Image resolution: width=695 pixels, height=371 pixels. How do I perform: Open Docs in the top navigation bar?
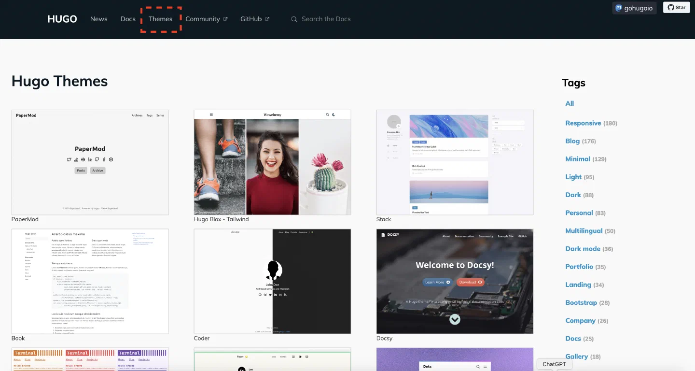pos(128,19)
